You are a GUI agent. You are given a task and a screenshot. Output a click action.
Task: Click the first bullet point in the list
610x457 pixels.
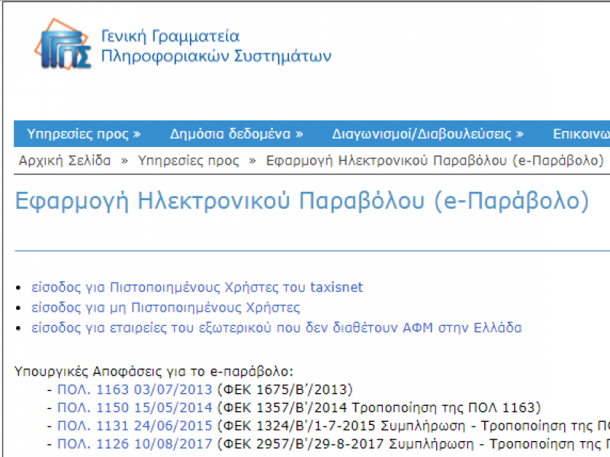tap(19, 286)
